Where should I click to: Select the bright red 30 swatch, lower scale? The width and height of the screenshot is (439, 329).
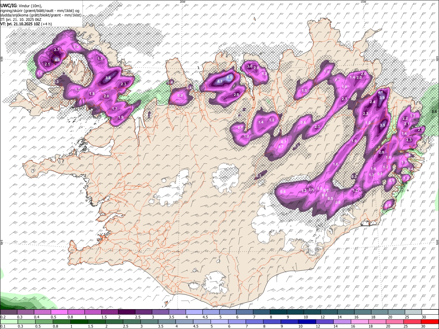tap(430, 322)
